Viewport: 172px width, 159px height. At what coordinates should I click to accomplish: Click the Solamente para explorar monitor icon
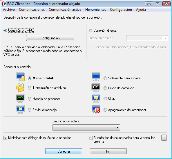[x=96, y=77]
